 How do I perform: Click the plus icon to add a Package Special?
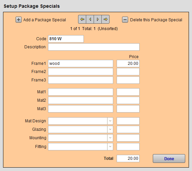tap(19, 20)
